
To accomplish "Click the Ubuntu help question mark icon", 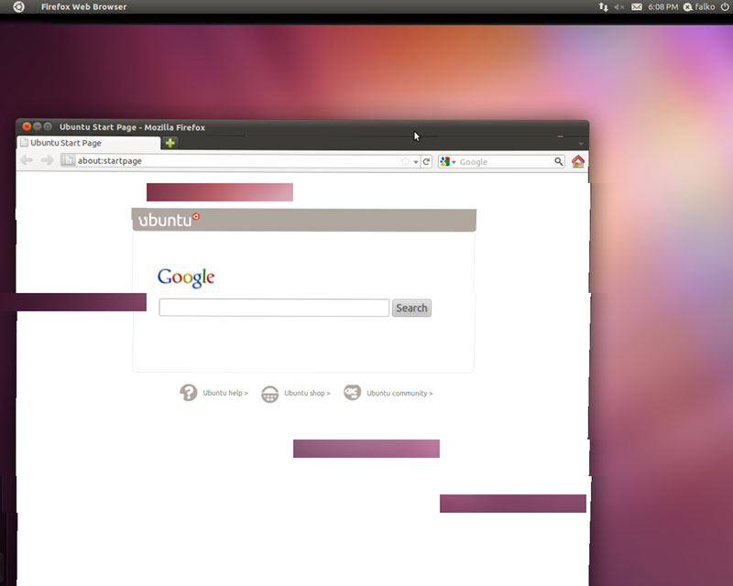I will (x=189, y=393).
